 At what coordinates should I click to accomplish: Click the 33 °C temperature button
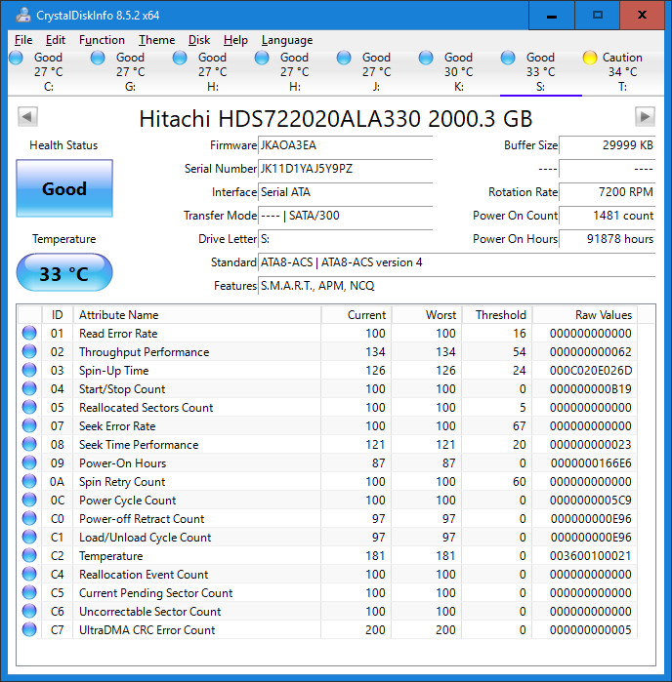coord(64,273)
